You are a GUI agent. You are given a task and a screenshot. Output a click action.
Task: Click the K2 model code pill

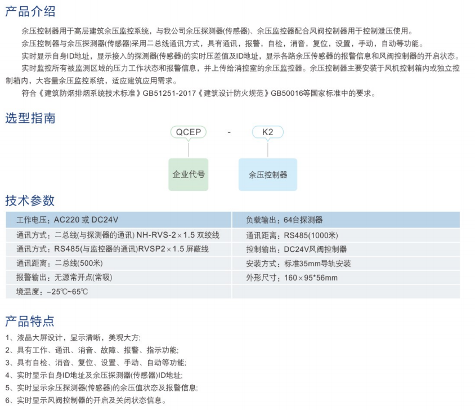coord(267,132)
